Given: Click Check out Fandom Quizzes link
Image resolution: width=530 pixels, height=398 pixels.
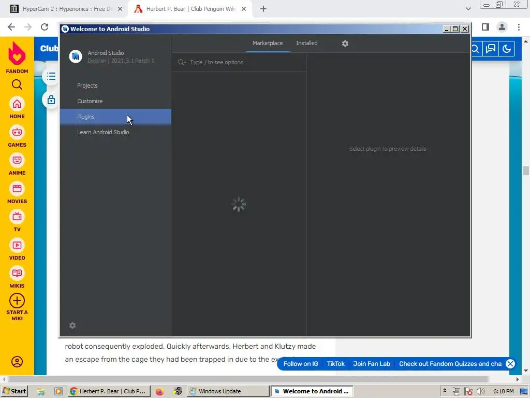Looking at the screenshot, I should pos(450,364).
